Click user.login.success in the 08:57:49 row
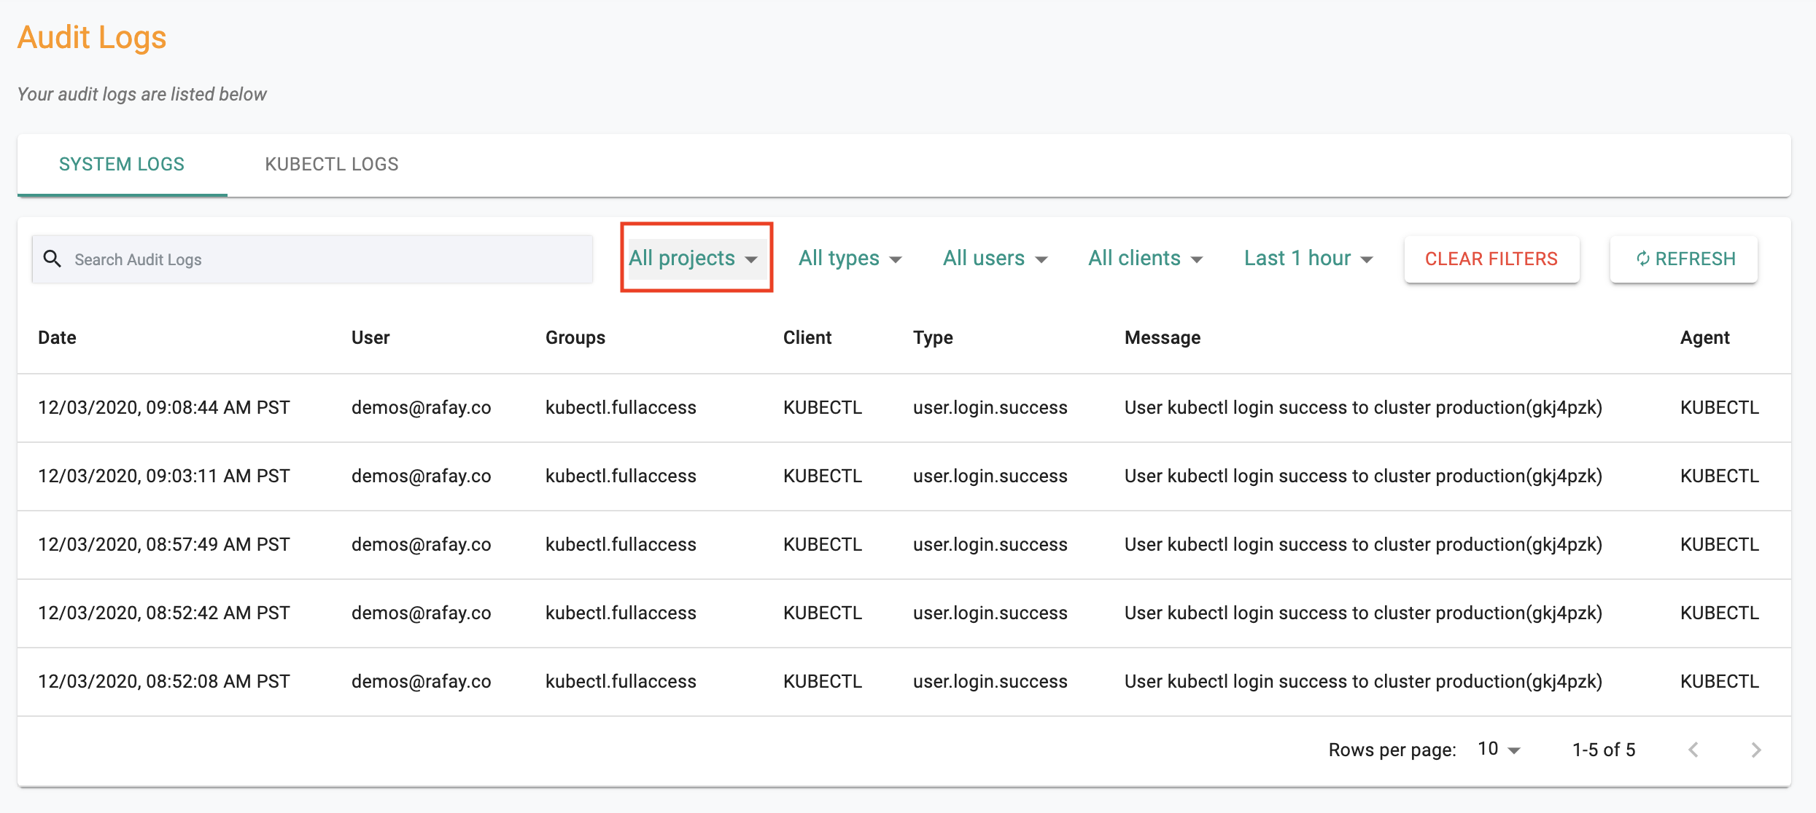 pyautogui.click(x=990, y=544)
